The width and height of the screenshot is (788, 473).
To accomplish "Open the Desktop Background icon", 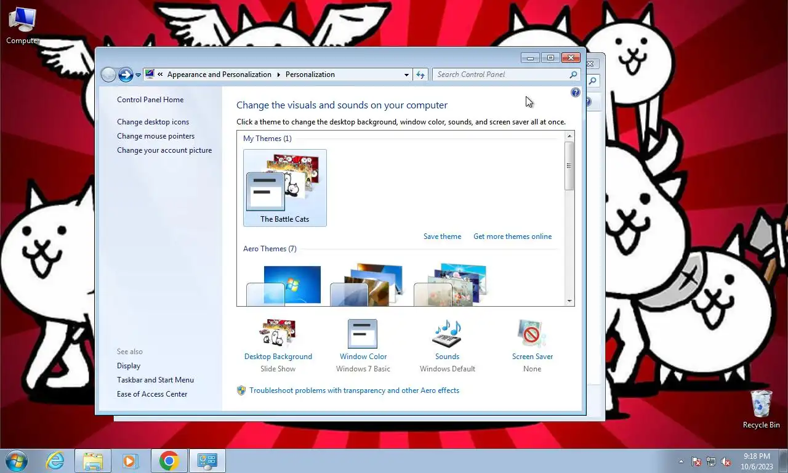I will point(278,334).
